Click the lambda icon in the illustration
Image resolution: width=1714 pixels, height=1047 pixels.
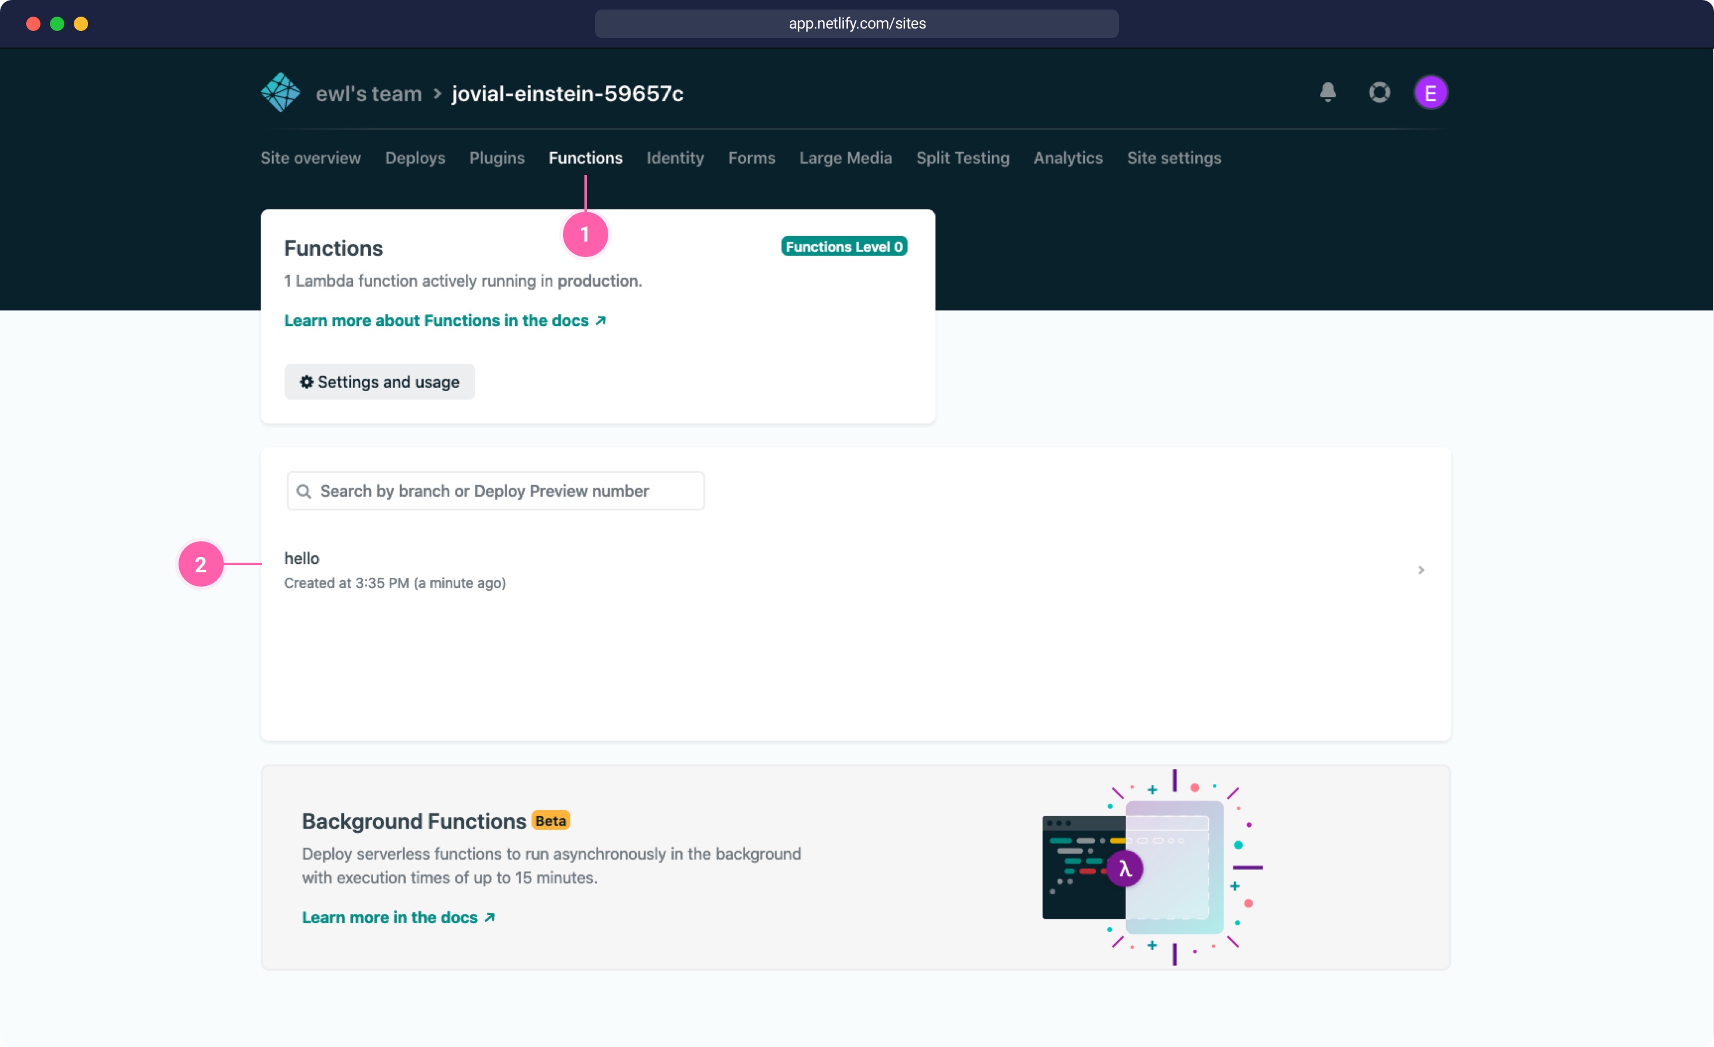pos(1125,869)
